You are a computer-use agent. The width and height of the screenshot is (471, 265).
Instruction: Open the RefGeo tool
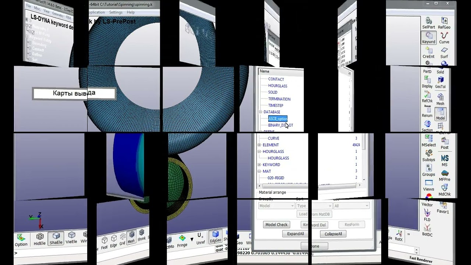click(x=444, y=23)
